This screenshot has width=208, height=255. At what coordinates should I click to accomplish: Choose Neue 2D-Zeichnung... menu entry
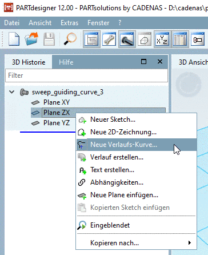tap(137, 132)
